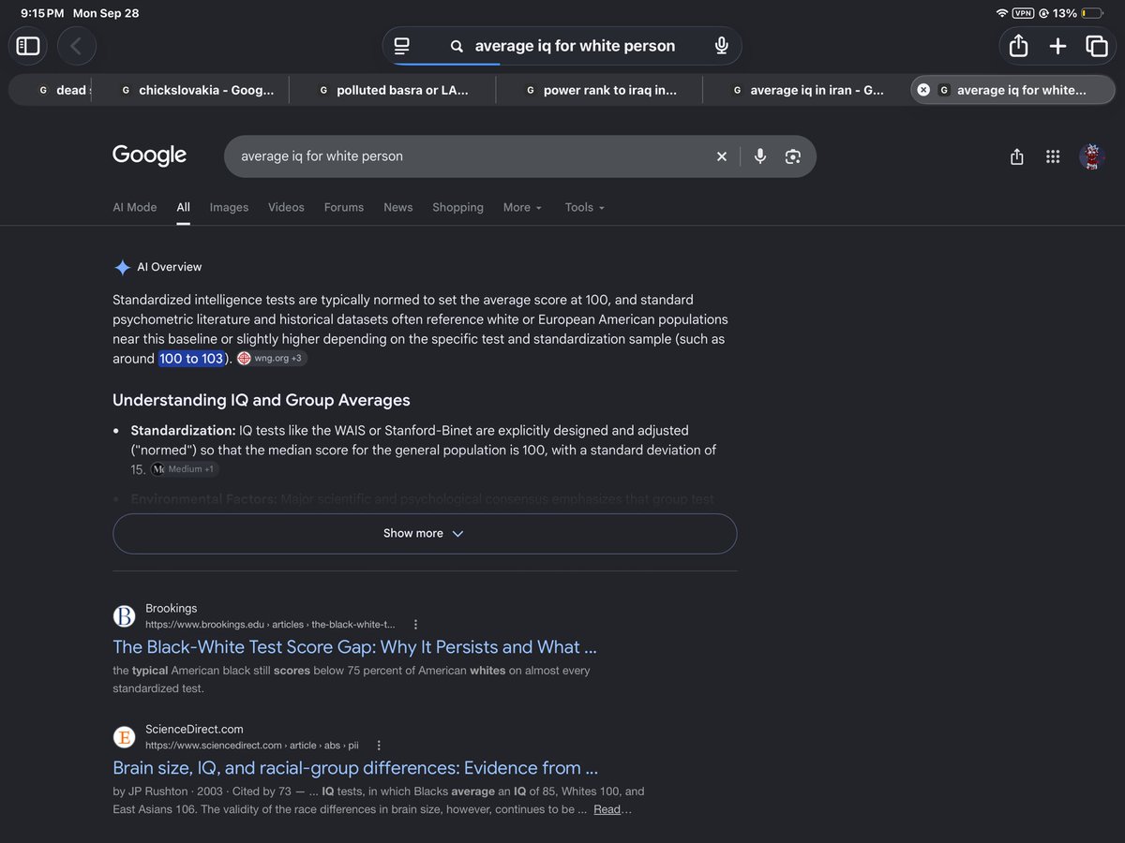Tap the magnifier icon in the address bar

[x=457, y=46]
